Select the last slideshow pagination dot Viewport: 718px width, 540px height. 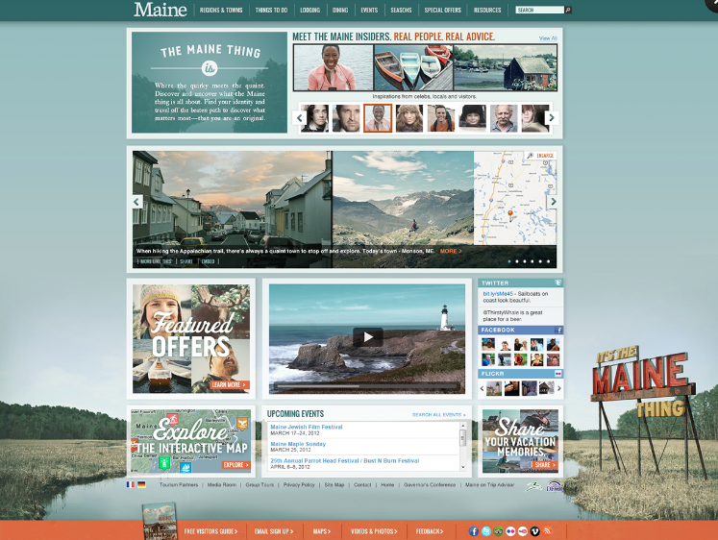(548, 260)
